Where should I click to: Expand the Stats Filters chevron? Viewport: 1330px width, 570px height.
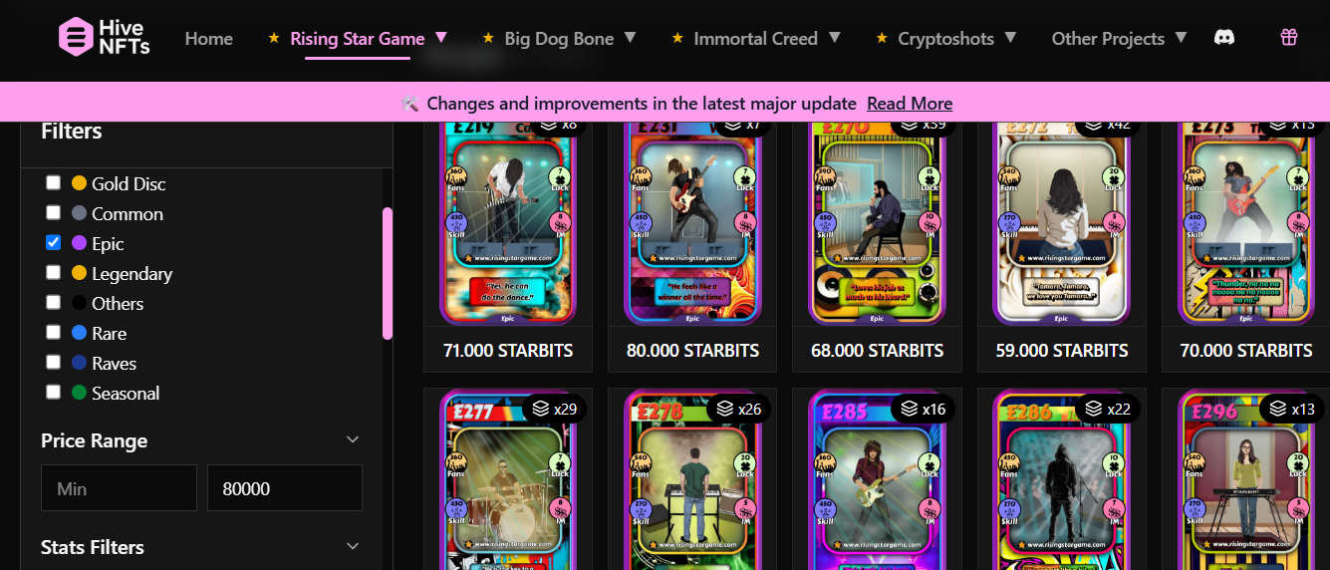[x=352, y=546]
